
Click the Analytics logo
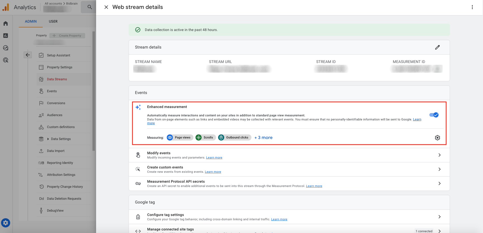tap(6, 7)
